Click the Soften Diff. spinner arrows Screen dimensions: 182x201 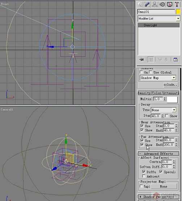click(x=174, y=167)
